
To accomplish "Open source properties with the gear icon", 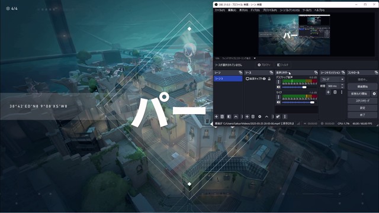I will point(260,117).
